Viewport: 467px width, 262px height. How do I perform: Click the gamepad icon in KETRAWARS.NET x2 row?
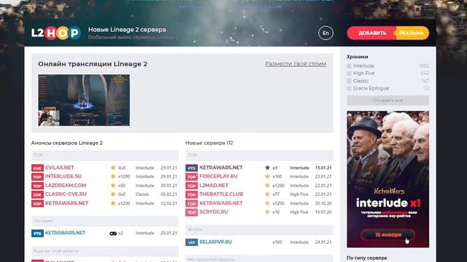pyautogui.click(x=113, y=233)
